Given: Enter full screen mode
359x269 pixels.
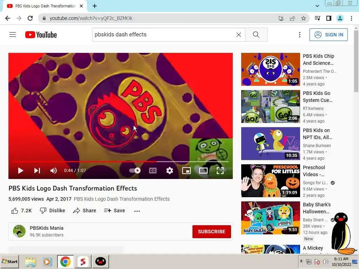Looking at the screenshot, I should 220,171.
